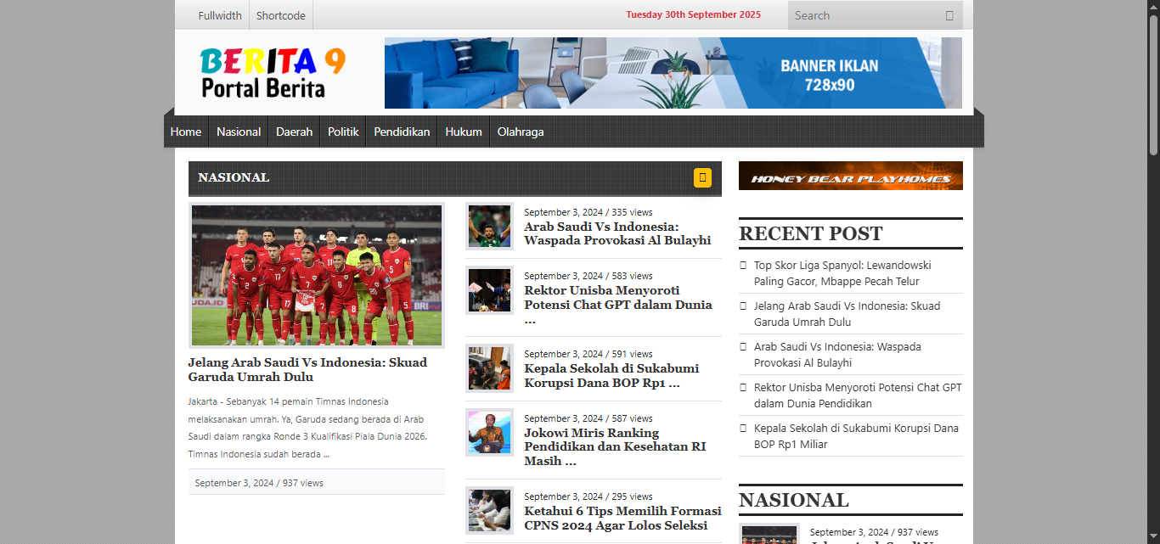Screen dimensions: 1160x544
Task: Click the Shortcode link in top bar
Action: 281,15
